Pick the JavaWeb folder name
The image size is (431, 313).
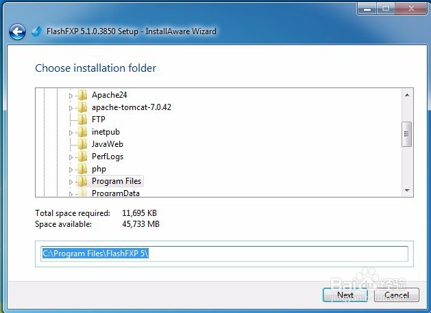click(108, 144)
